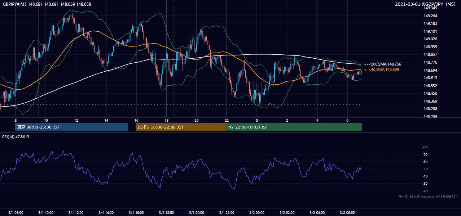Viewport: 461px width, 216px height.
Task: Click price axis label 148.532
Action: click(x=430, y=86)
